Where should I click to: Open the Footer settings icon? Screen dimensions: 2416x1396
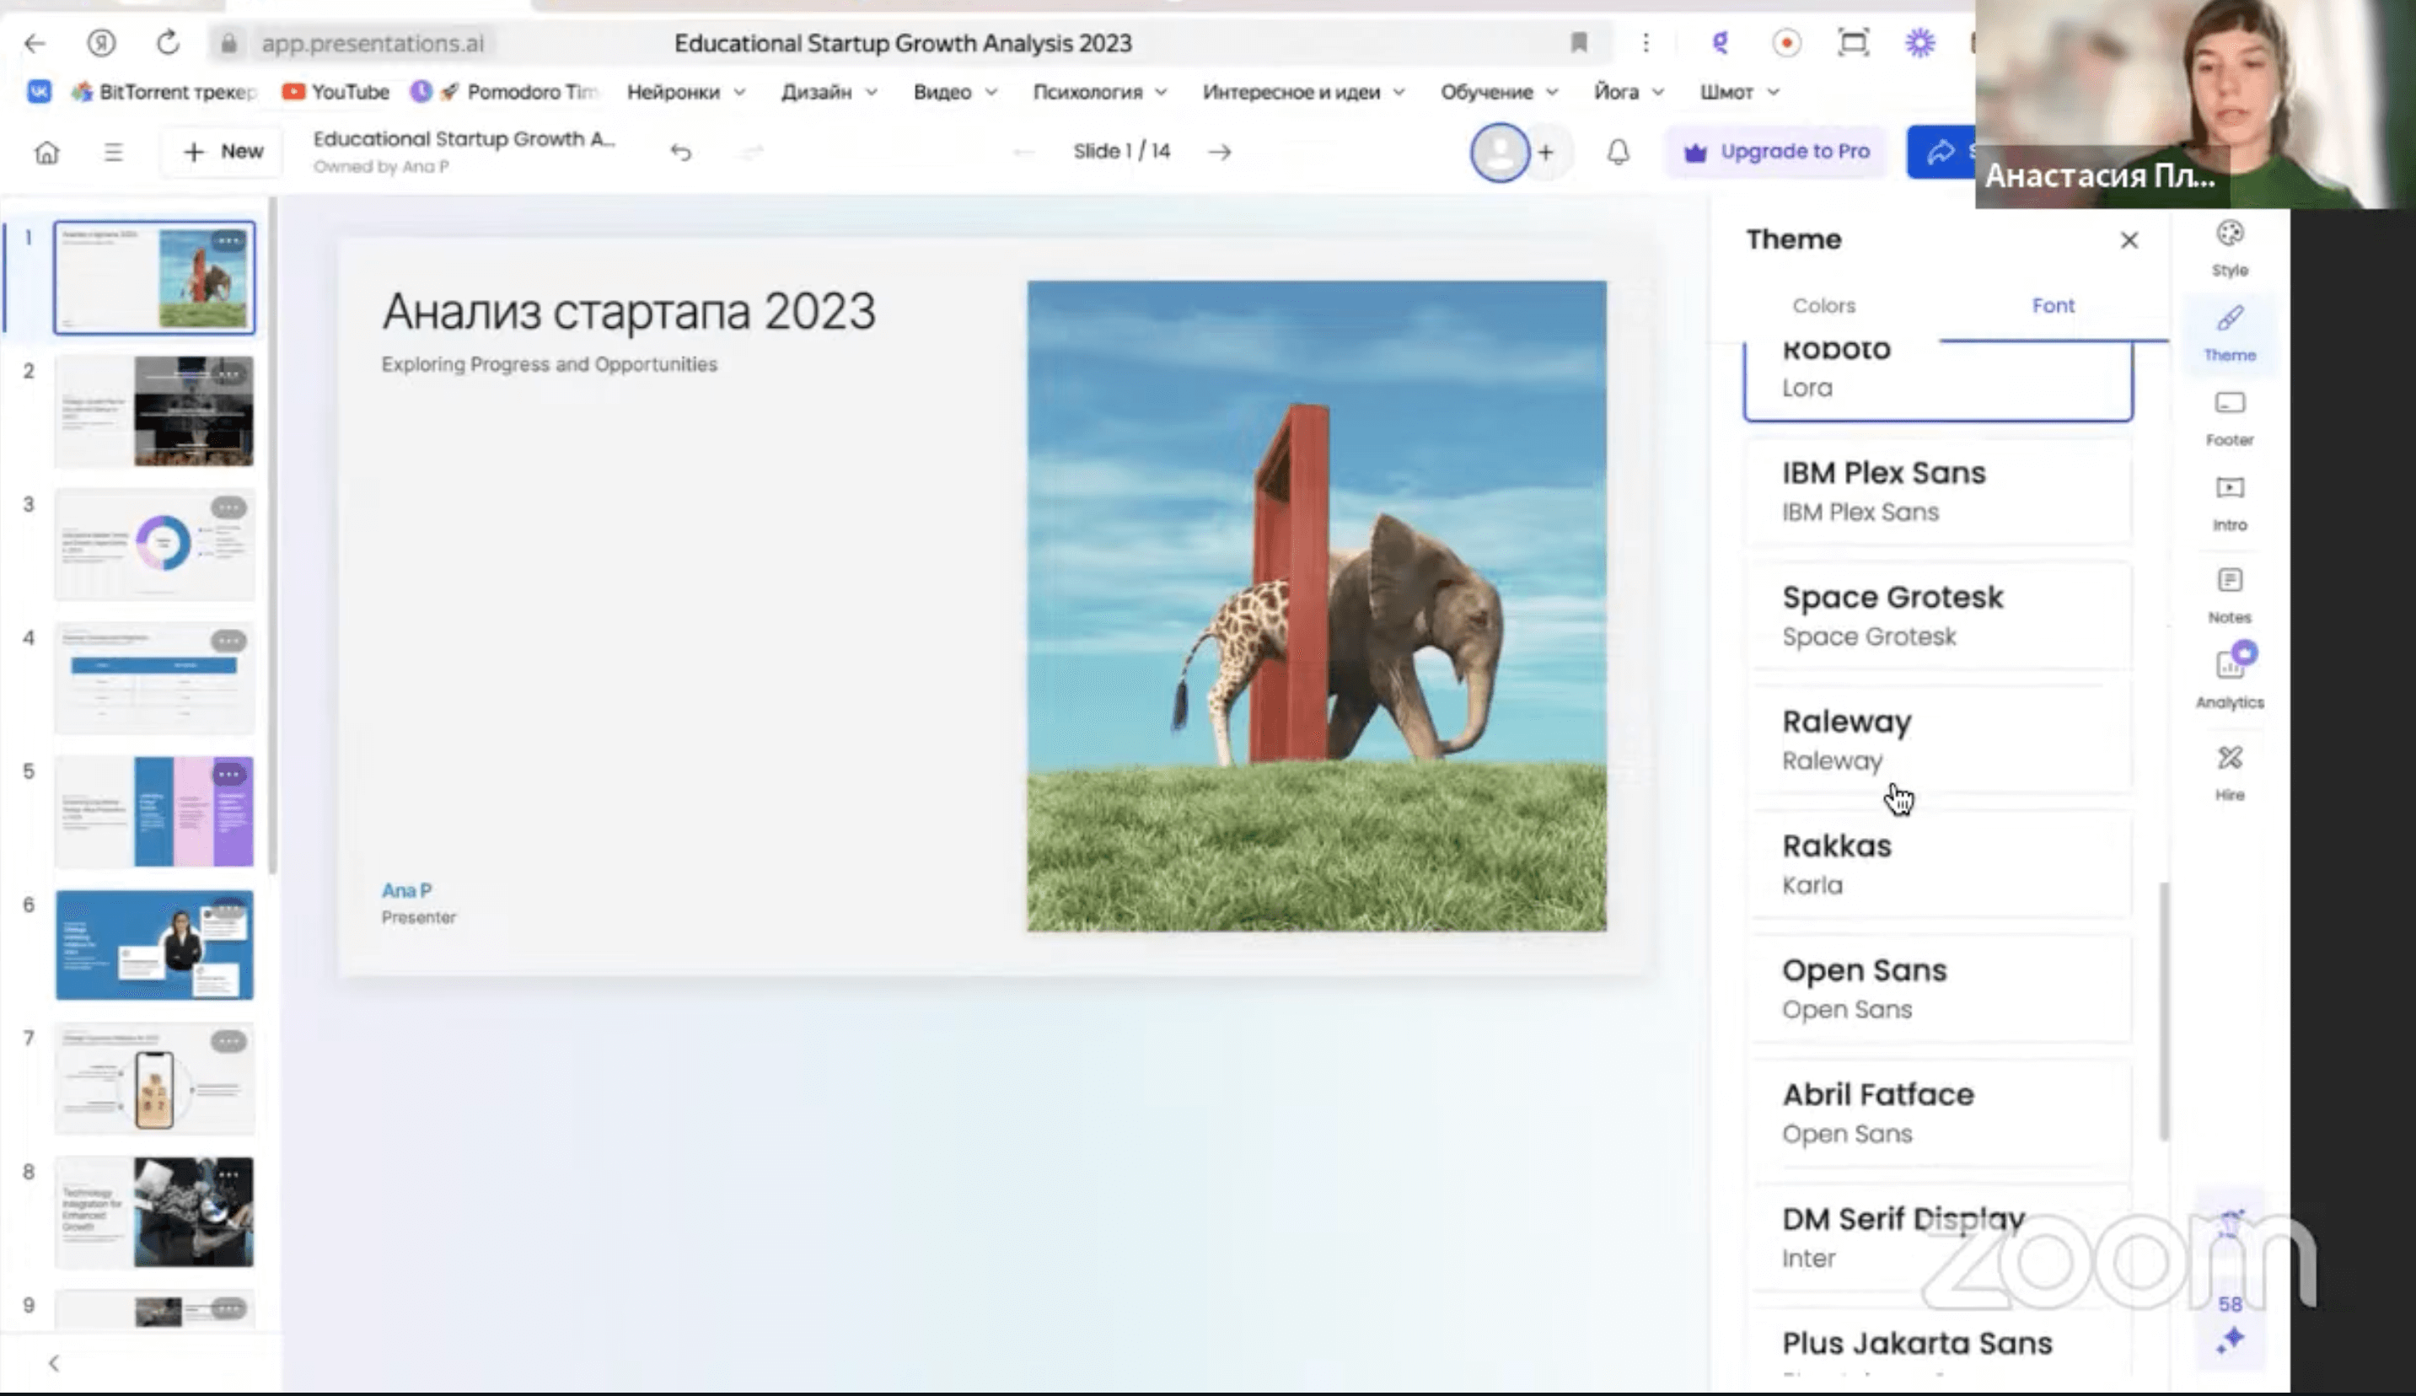pyautogui.click(x=2229, y=417)
